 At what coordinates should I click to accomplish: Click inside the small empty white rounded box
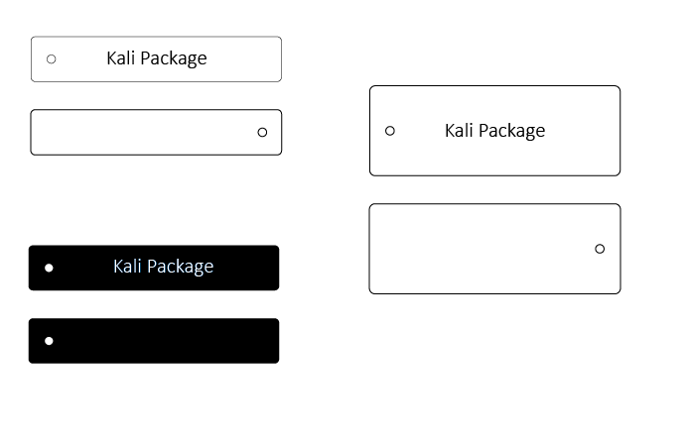point(149,133)
